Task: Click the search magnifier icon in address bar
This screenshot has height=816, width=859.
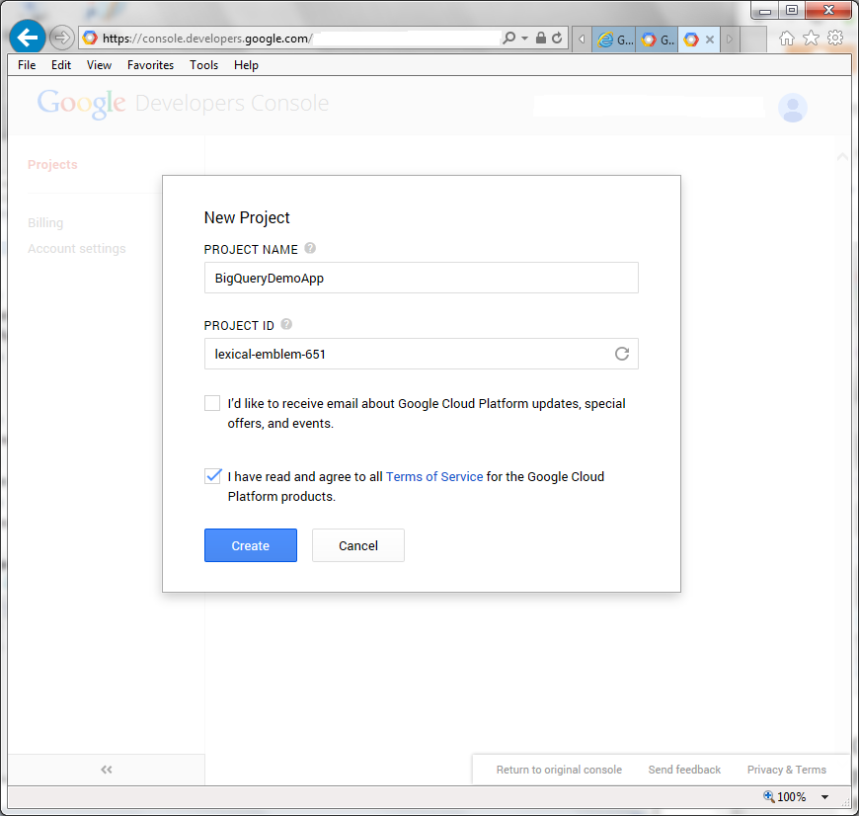Action: (x=508, y=38)
